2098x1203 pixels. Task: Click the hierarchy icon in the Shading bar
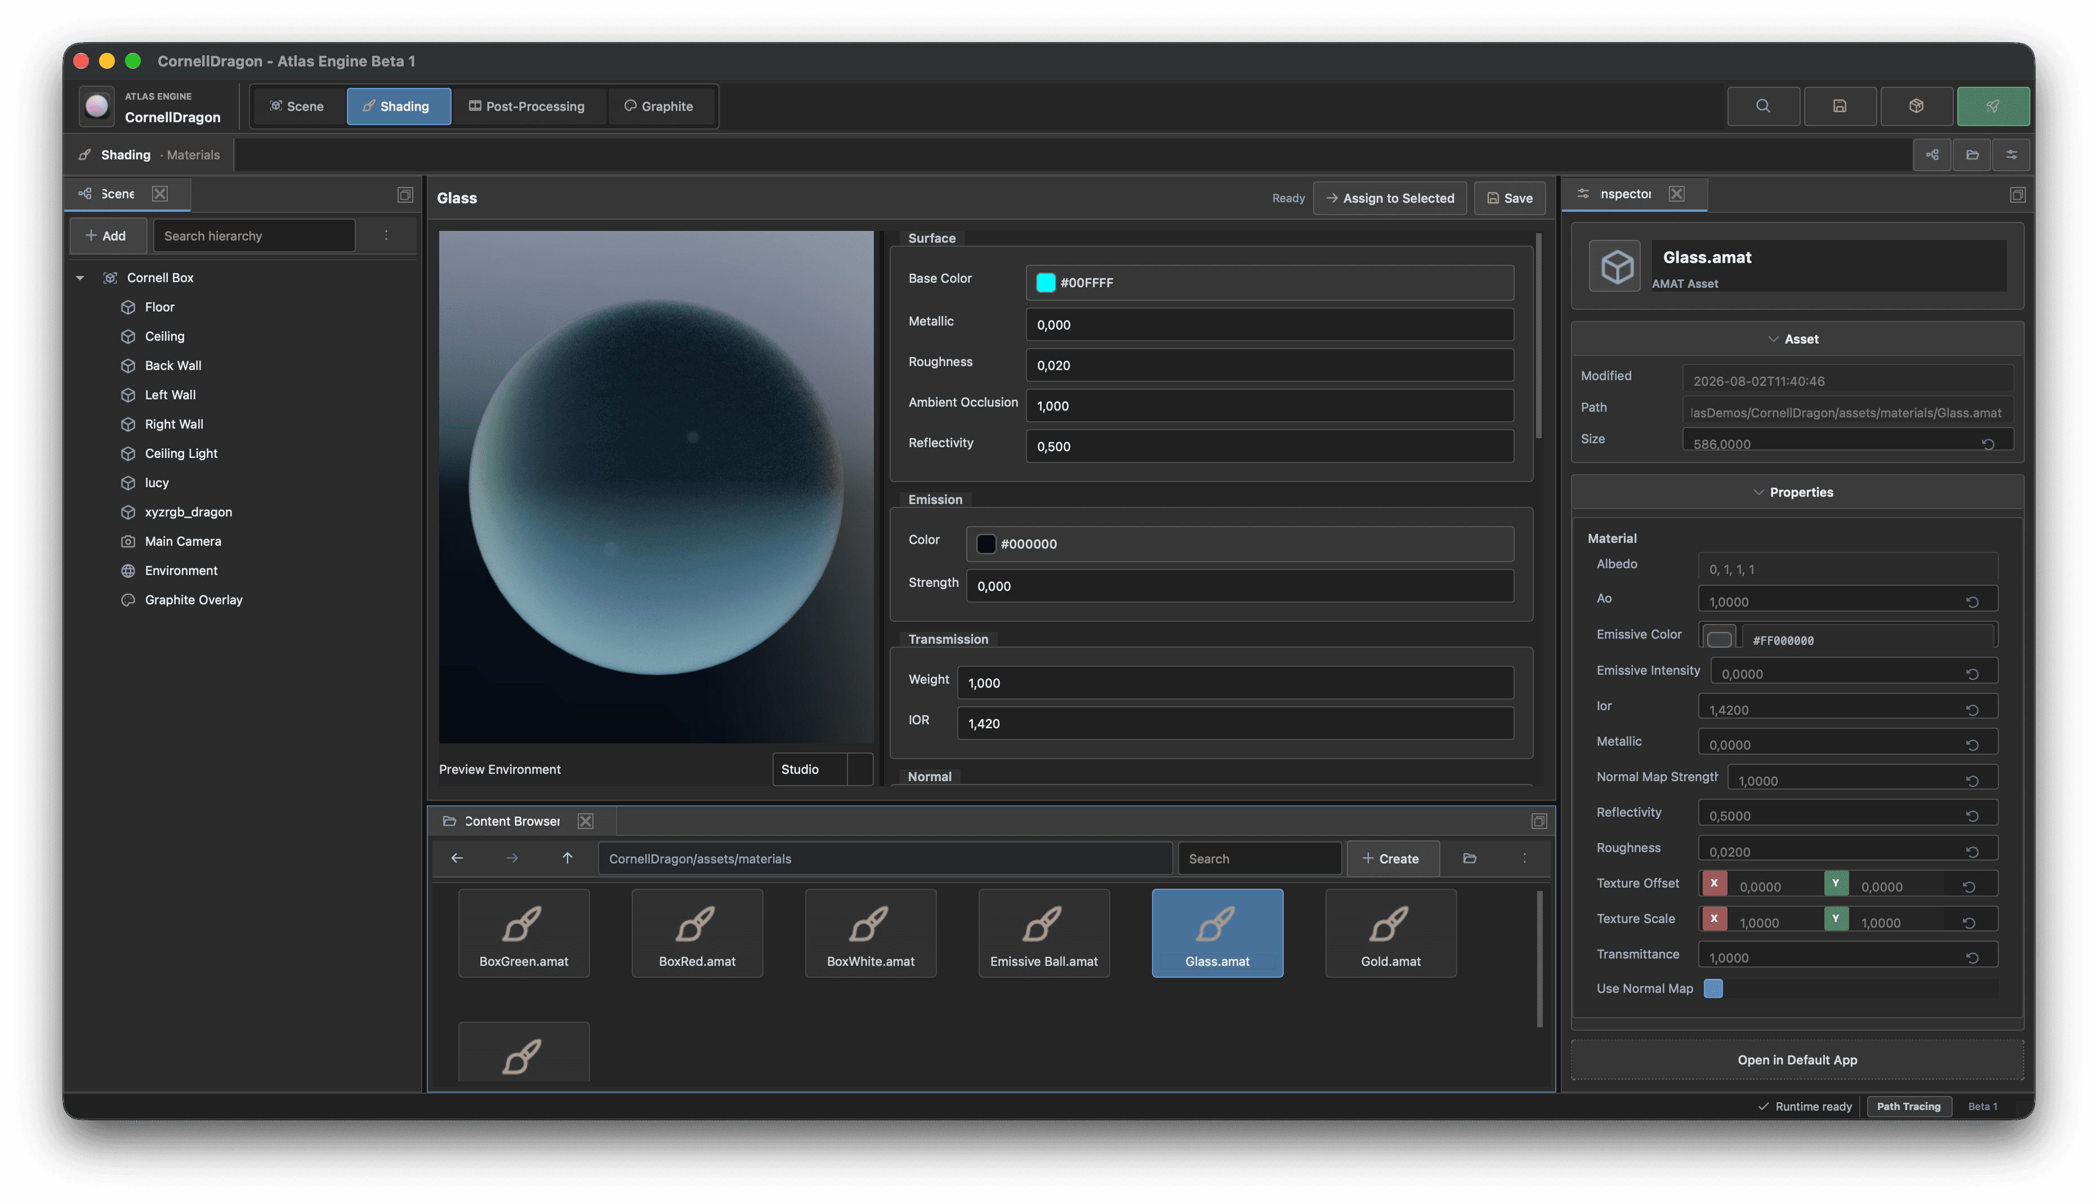pyautogui.click(x=1933, y=154)
